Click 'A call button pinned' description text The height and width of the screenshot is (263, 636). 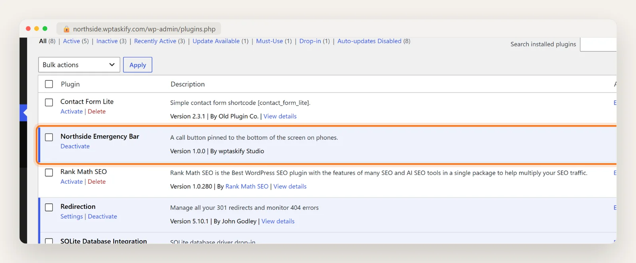254,137
